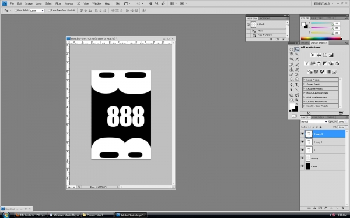The width and height of the screenshot is (350, 218).
Task: Open the blend mode Normal dropdown
Action: click(x=314, y=121)
